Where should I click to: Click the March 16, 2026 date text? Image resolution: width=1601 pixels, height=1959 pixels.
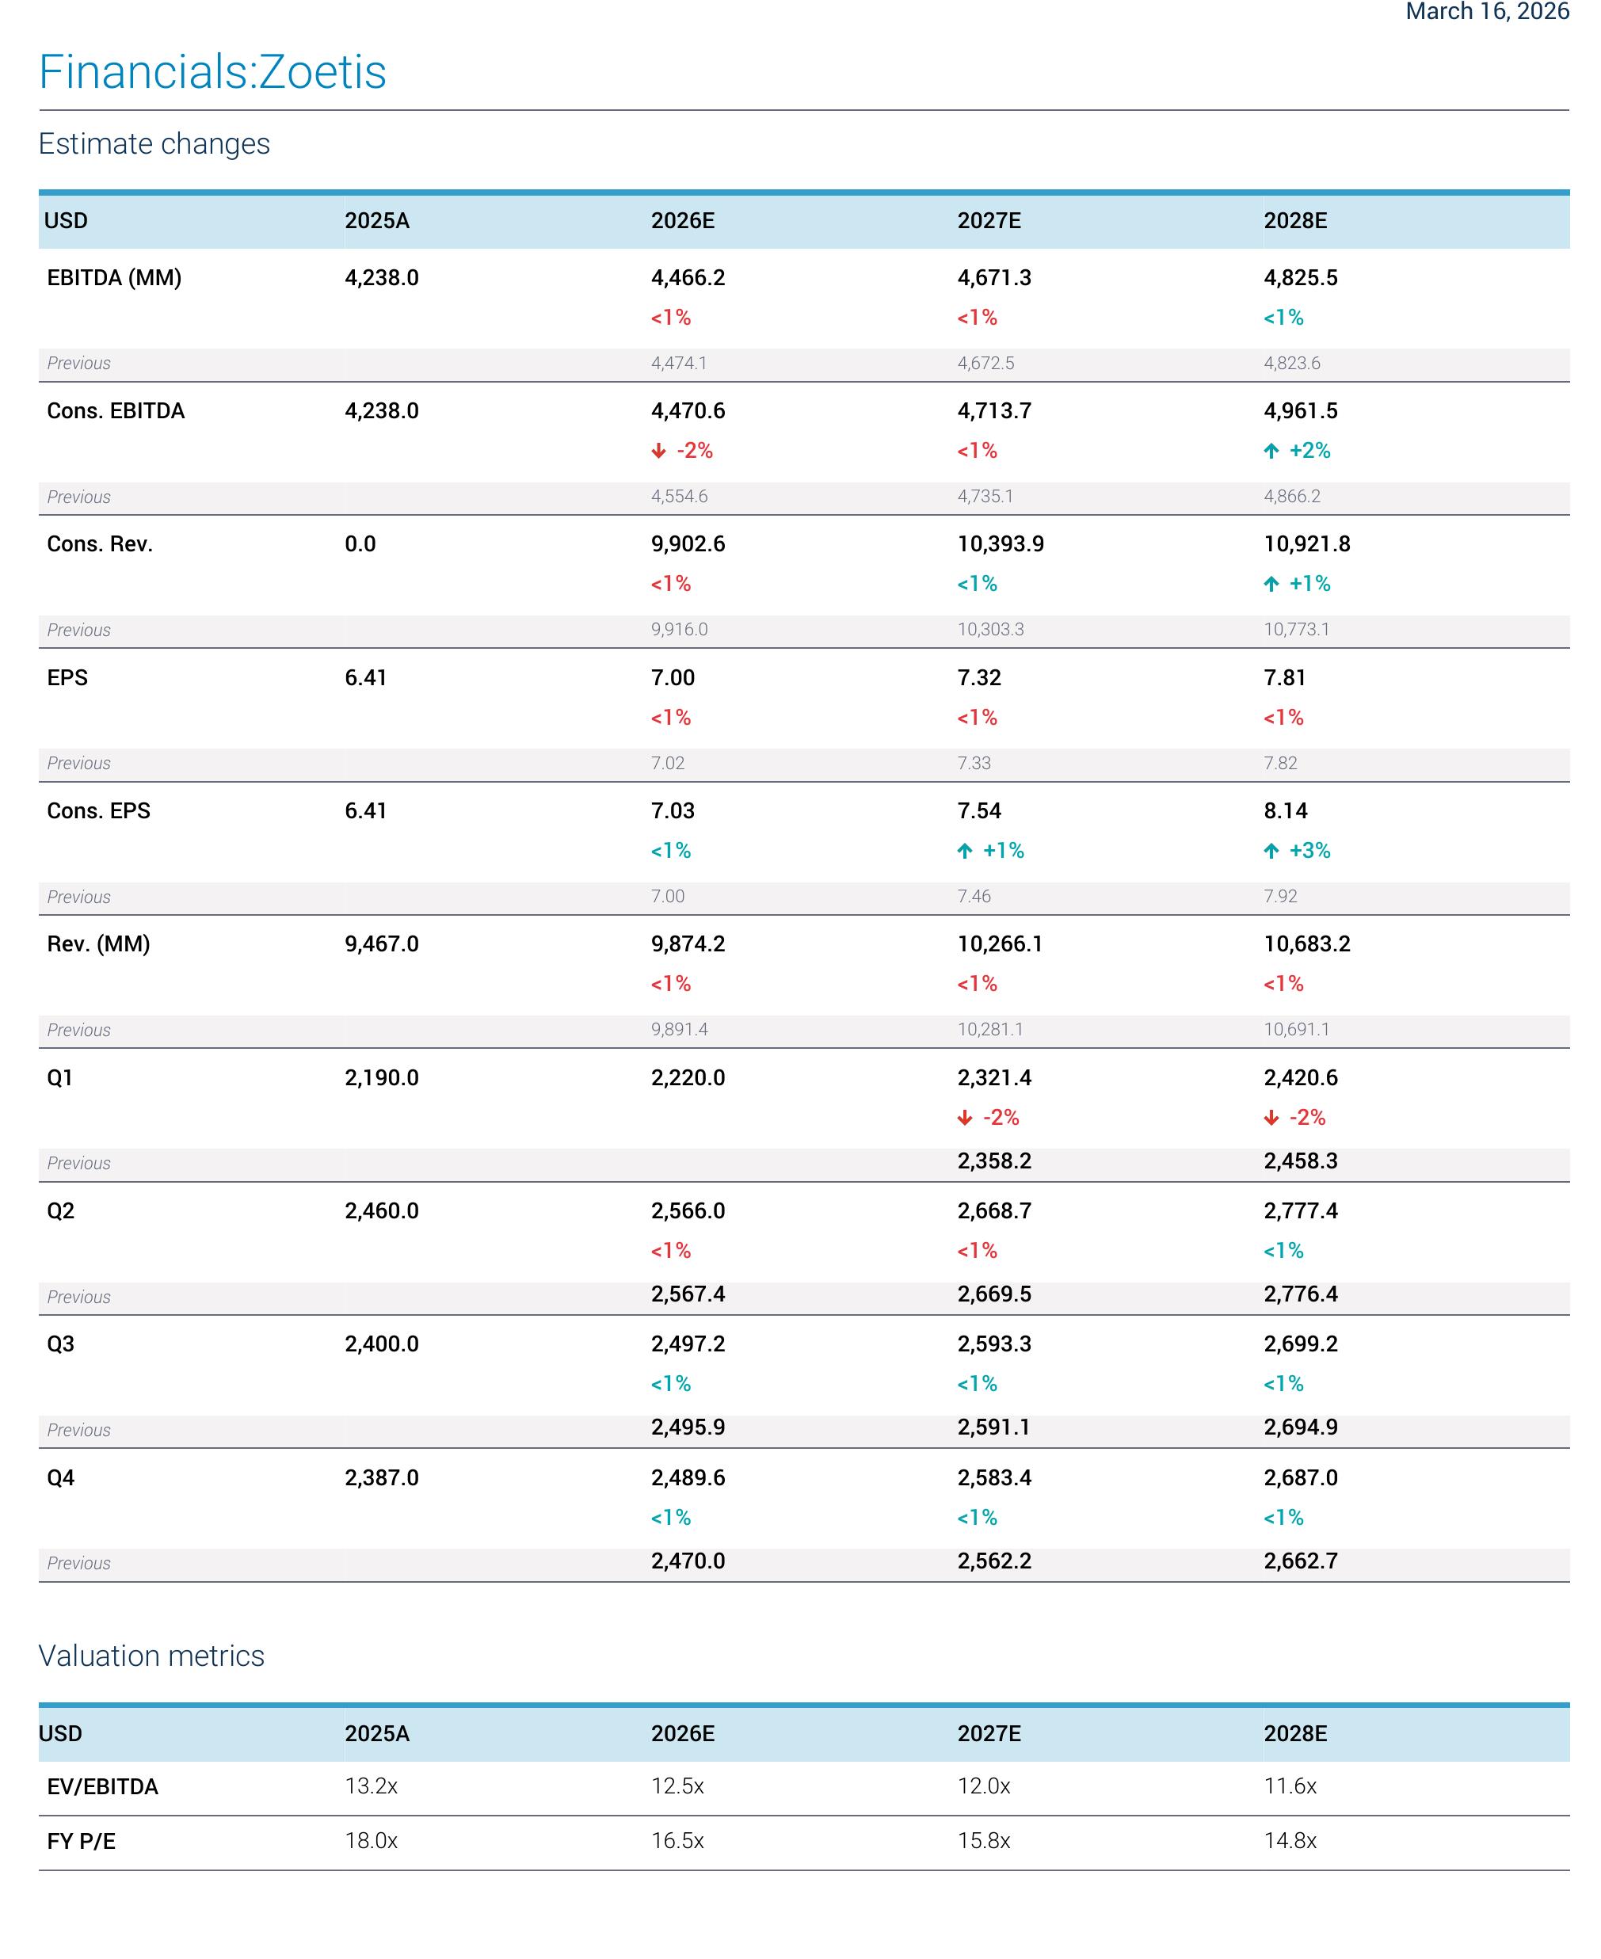1487,12
